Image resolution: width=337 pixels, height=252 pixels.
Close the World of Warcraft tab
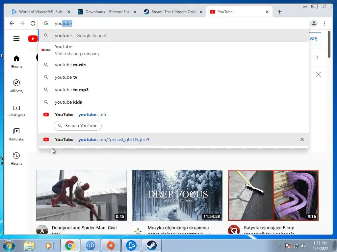[69, 12]
